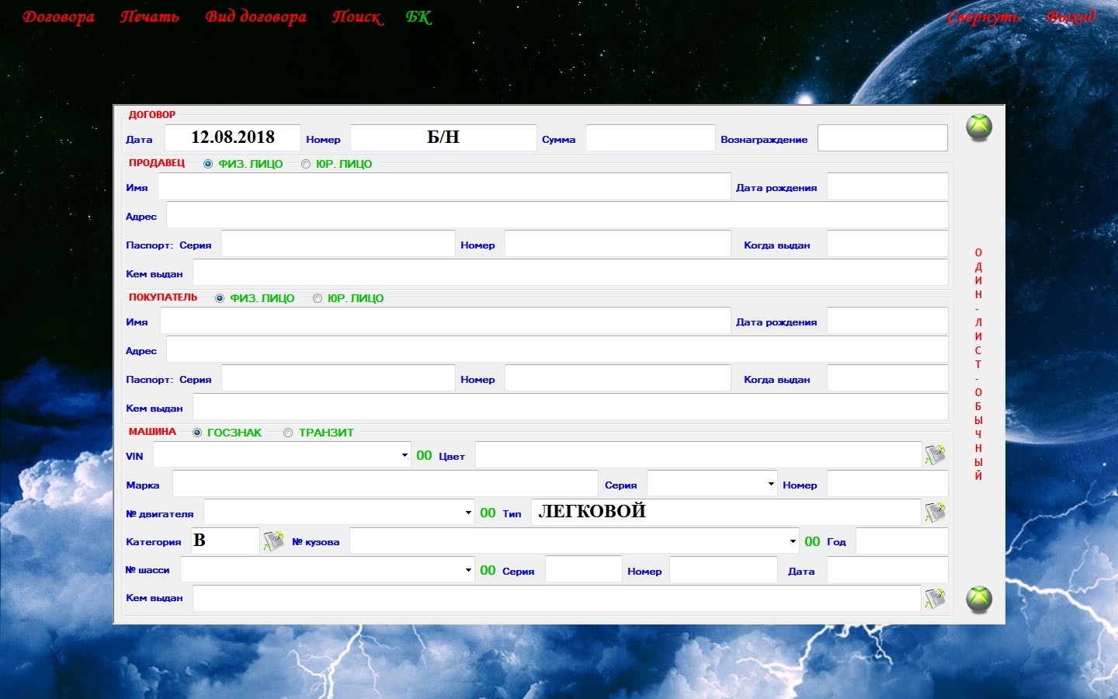Click the Номер field next to № шасси
Viewport: 1118px width, 699px height.
[724, 570]
